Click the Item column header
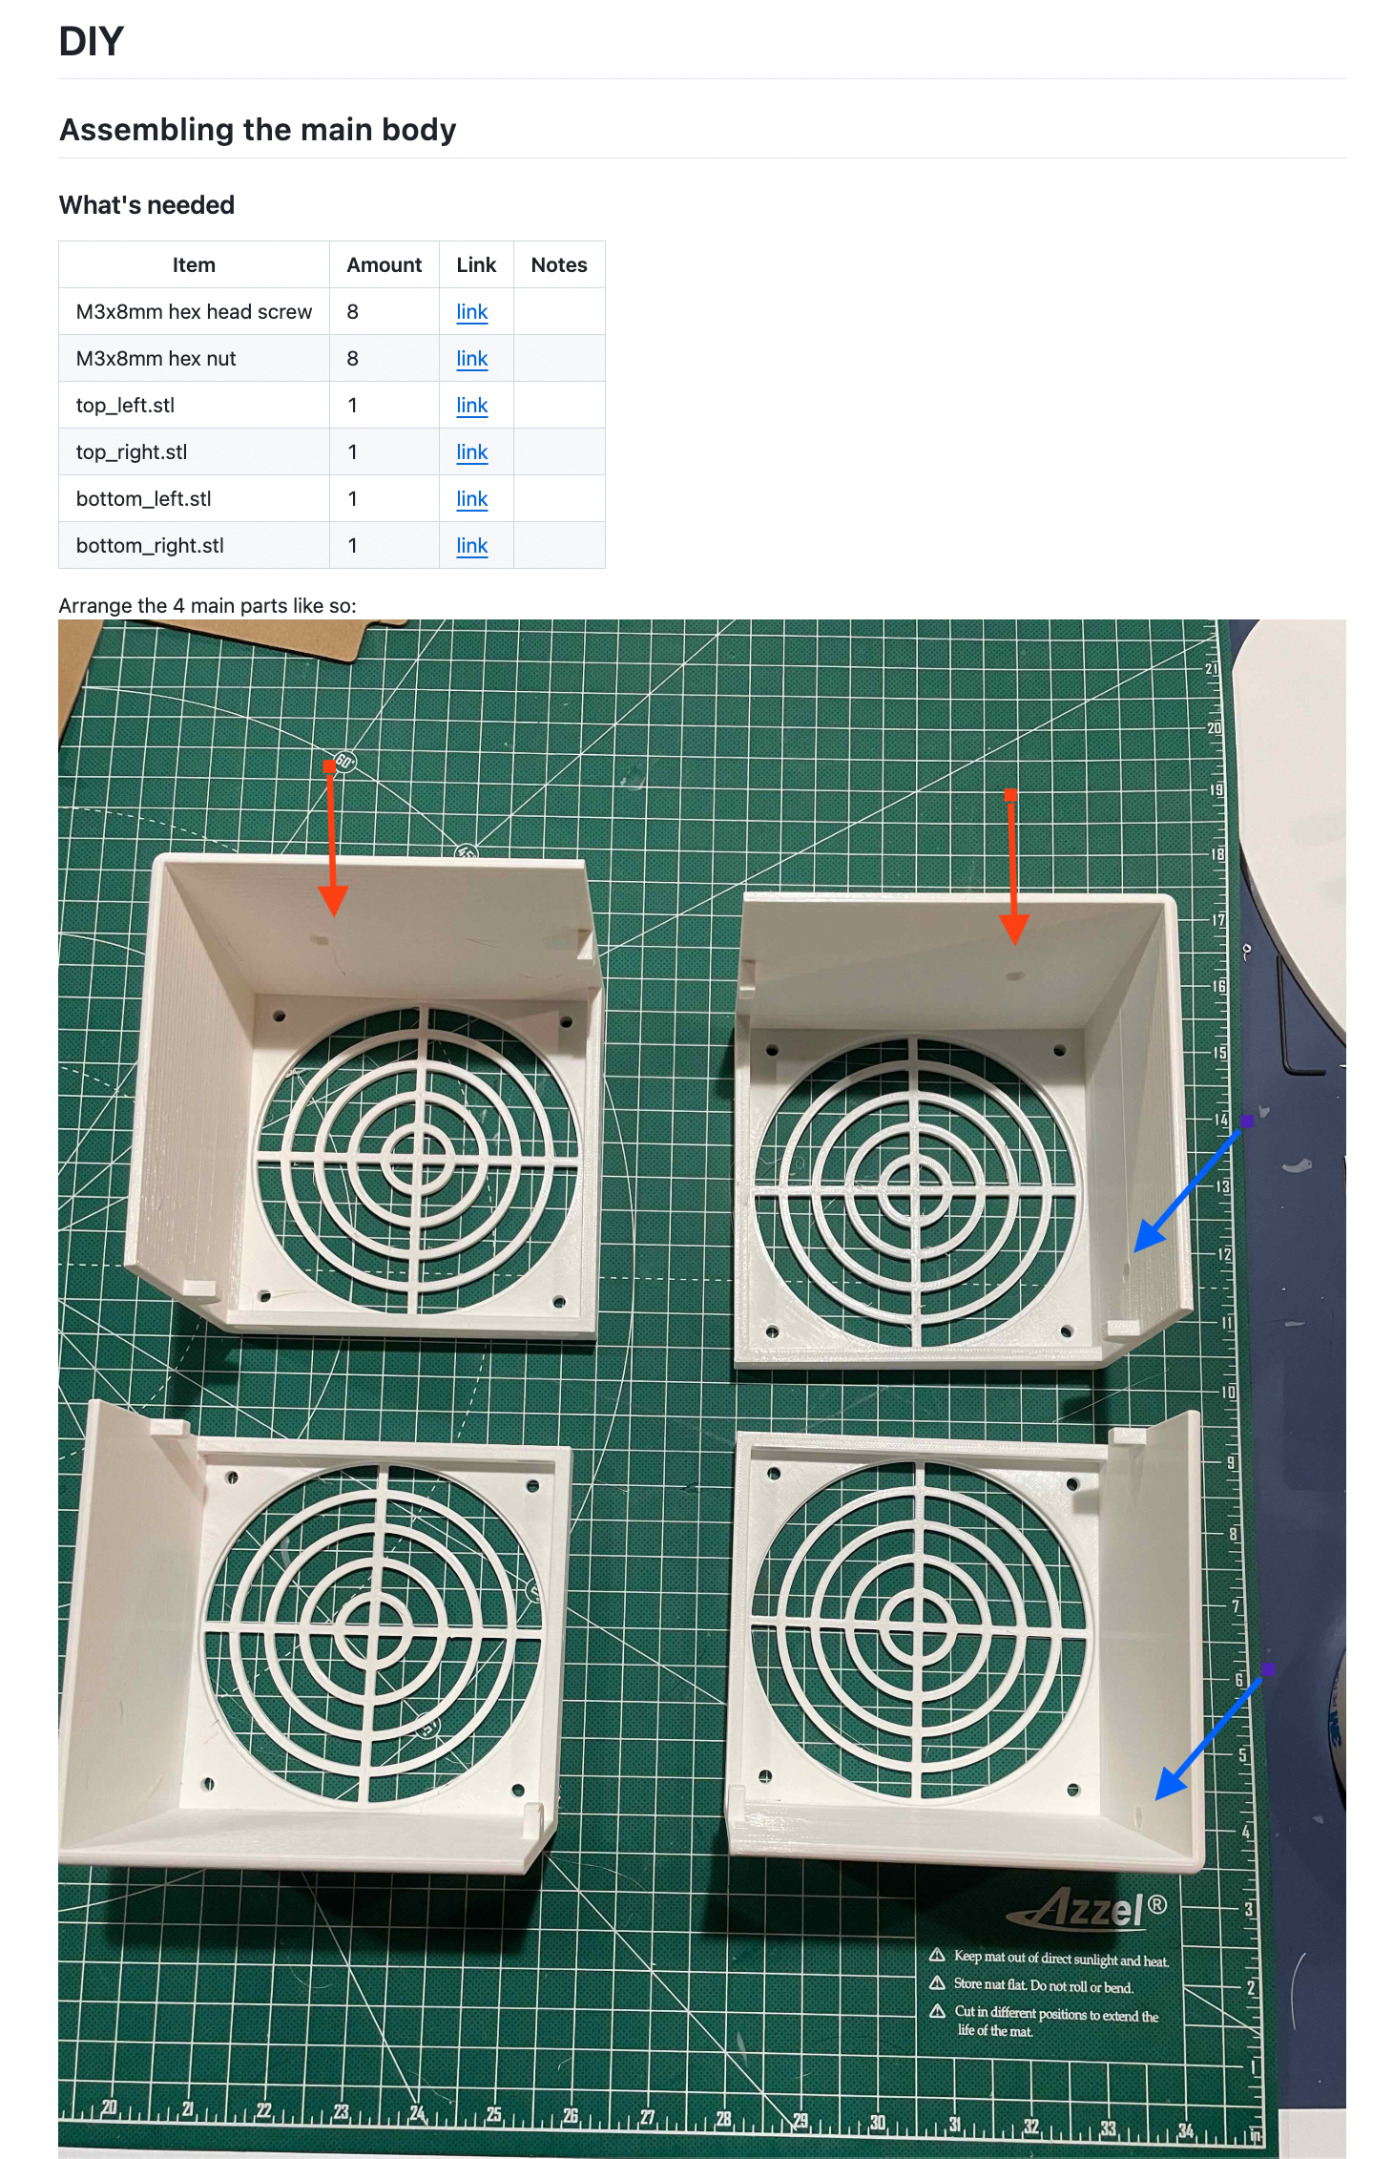1393x2159 pixels. 194,265
